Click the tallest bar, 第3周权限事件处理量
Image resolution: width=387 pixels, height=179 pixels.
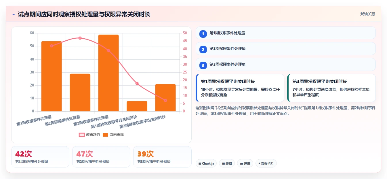(x=108, y=73)
